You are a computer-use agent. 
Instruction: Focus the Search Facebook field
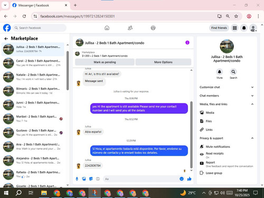tap(39, 28)
